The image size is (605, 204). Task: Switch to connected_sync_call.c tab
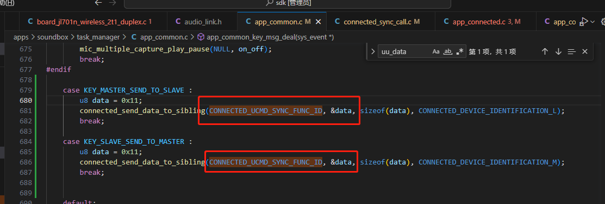381,22
